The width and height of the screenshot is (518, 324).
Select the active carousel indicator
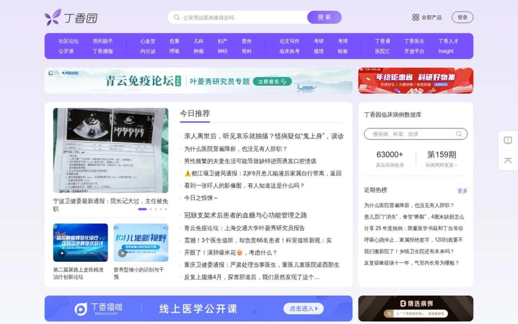tap(142, 209)
